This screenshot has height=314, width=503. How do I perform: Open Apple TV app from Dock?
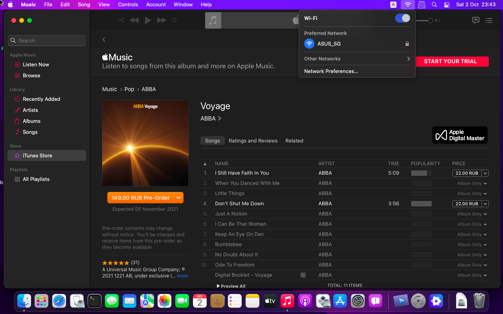(x=270, y=301)
